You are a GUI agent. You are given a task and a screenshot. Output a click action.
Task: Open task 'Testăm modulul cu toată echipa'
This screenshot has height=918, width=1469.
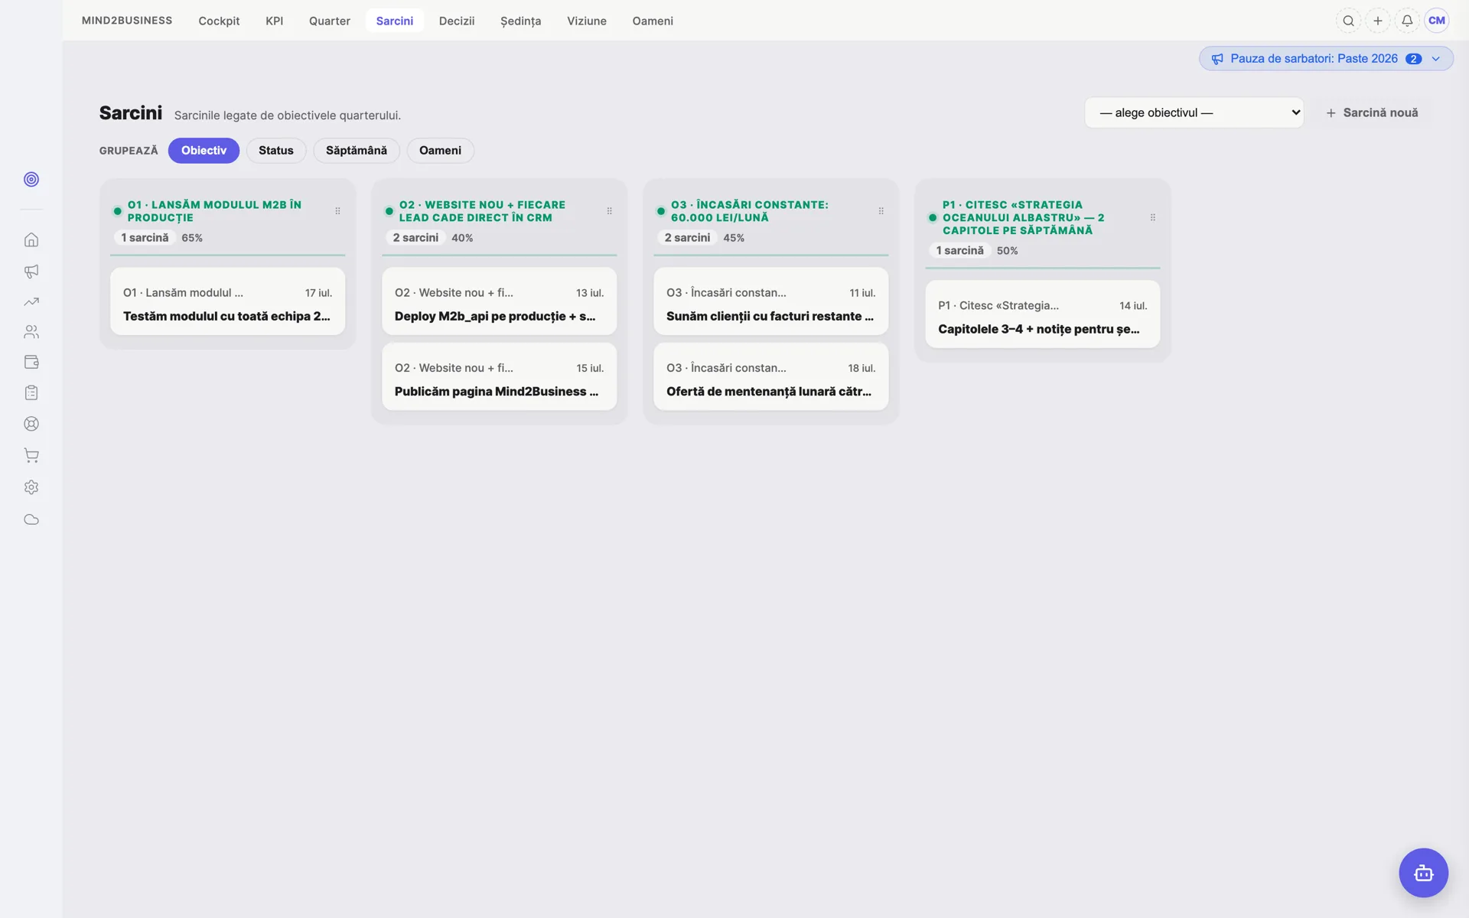click(227, 301)
